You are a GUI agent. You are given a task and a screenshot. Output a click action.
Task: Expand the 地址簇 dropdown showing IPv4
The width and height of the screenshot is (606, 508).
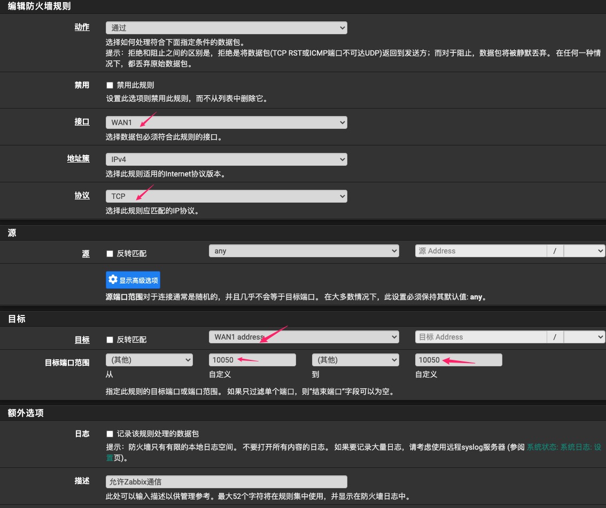(x=226, y=159)
